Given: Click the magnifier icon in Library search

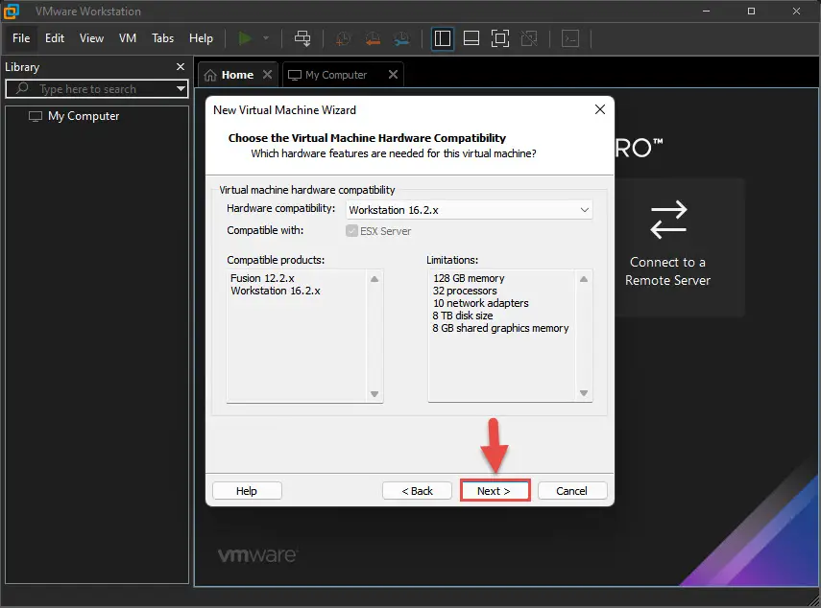Looking at the screenshot, I should [22, 88].
